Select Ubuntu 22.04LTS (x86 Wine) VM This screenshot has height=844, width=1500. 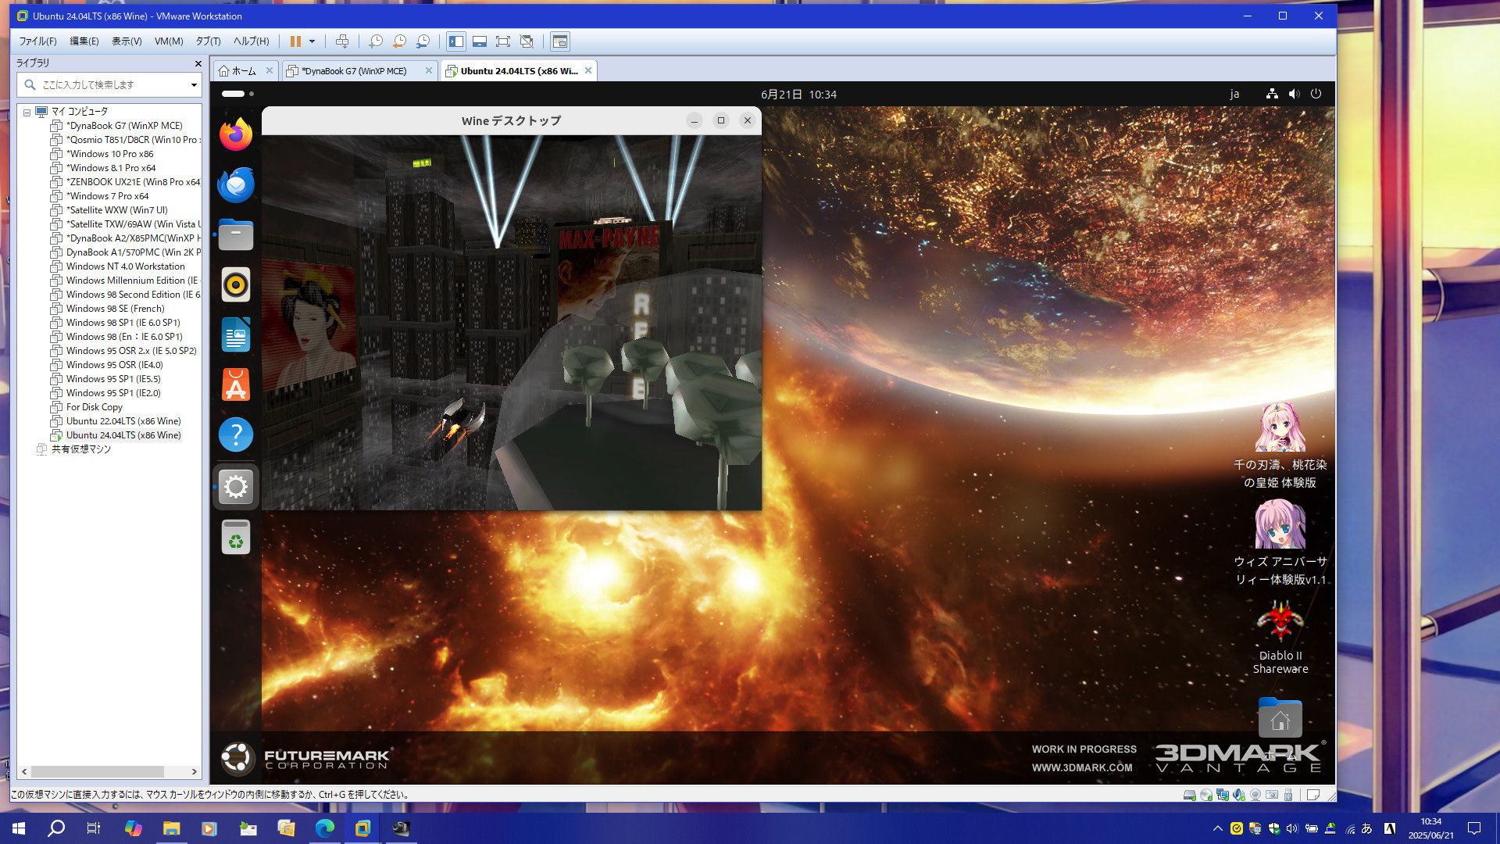(x=123, y=421)
